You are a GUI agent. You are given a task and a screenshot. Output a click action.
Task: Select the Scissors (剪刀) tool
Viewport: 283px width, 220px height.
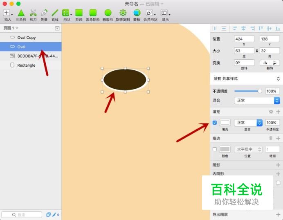pos(33,15)
